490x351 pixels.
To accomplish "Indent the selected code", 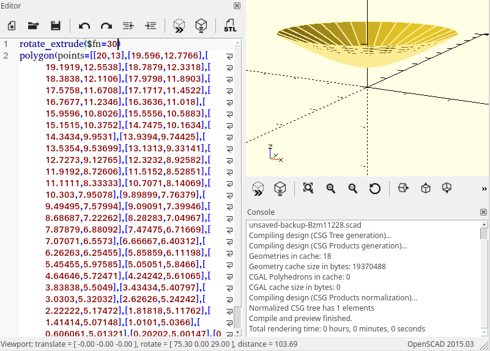I will tap(150, 26).
